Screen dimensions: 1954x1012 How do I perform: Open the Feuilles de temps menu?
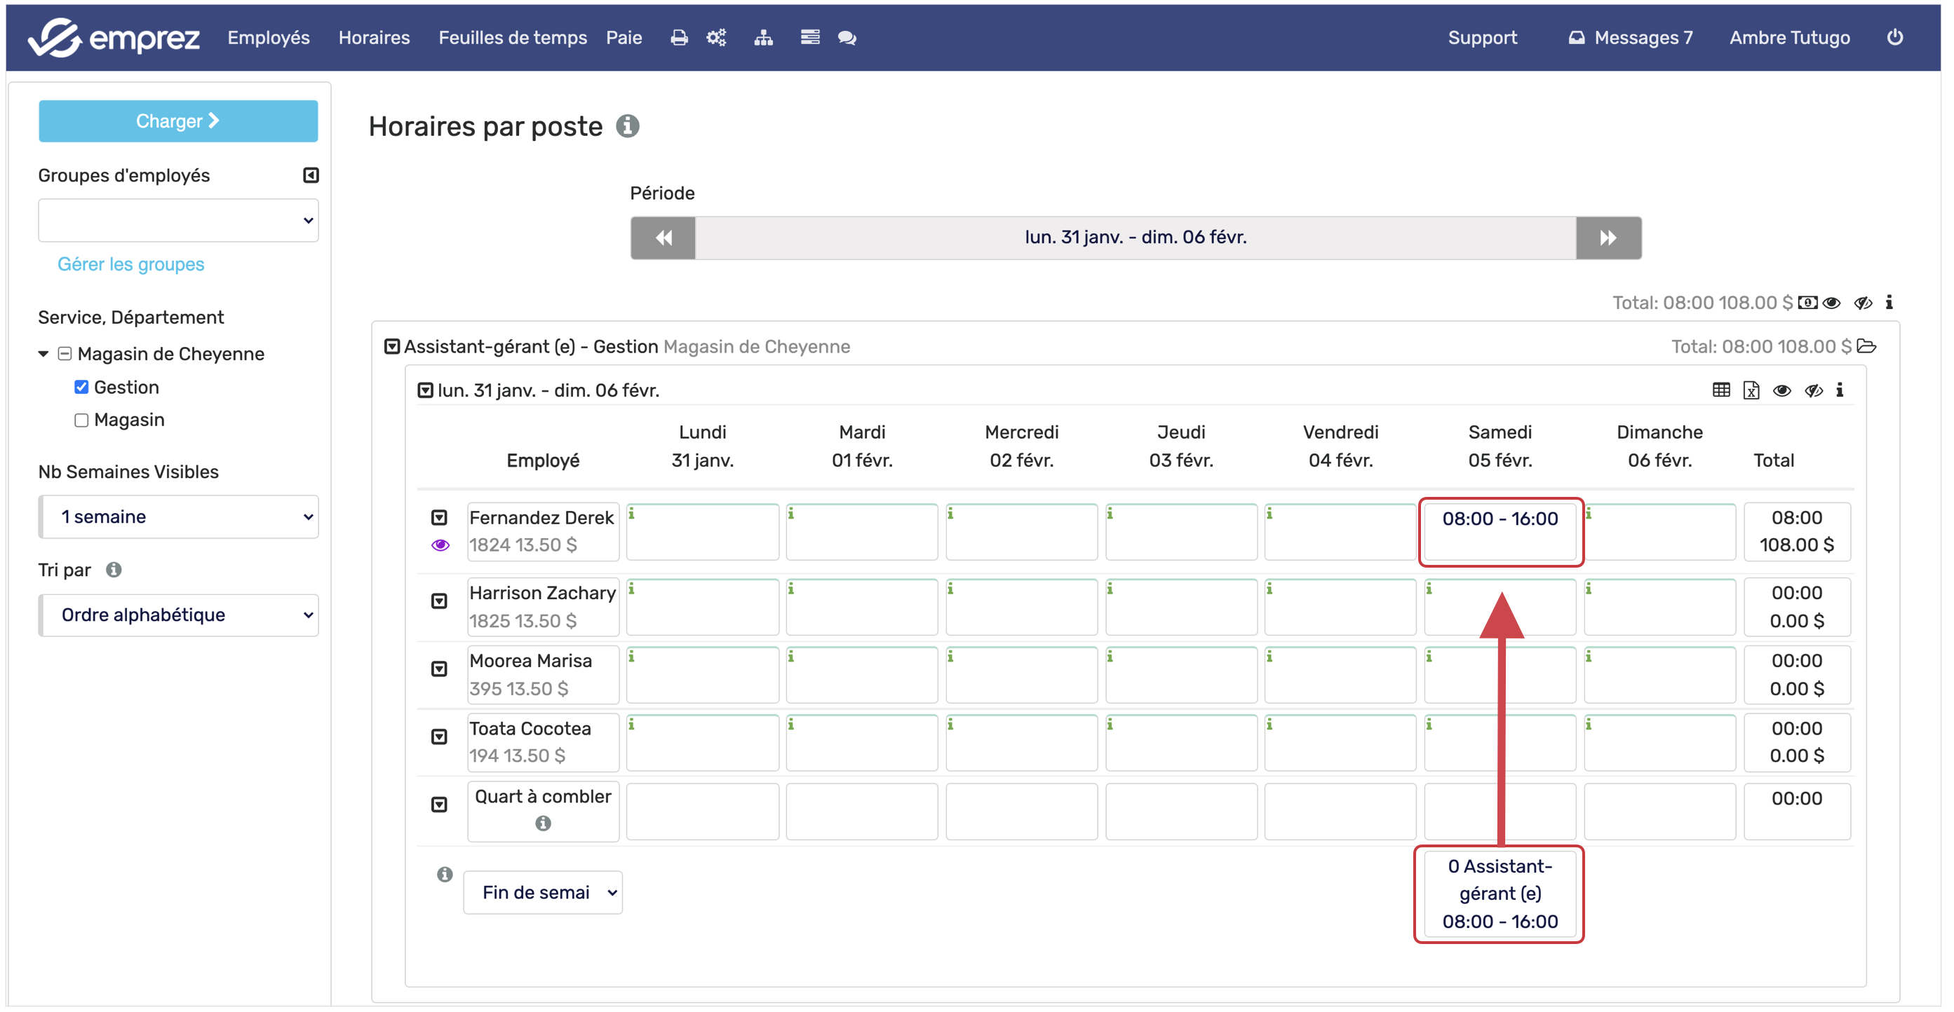[x=512, y=38]
